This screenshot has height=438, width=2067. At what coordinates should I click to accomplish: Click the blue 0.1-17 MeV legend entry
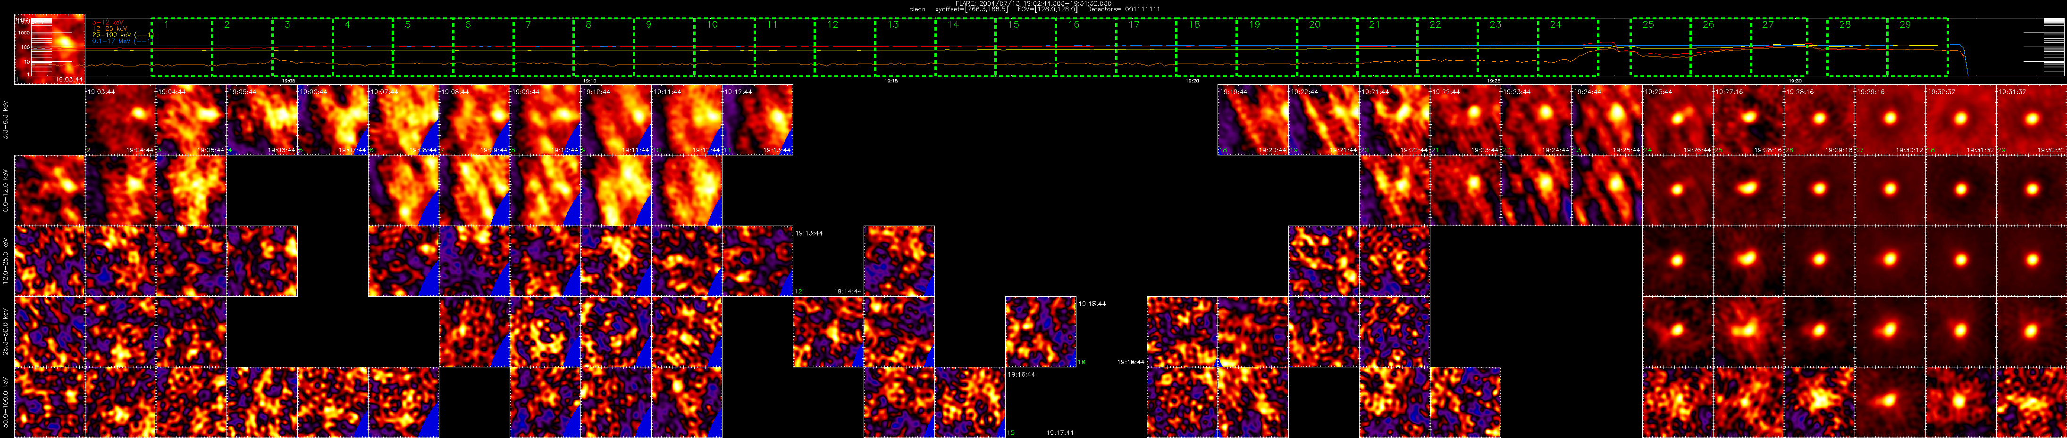pos(122,41)
